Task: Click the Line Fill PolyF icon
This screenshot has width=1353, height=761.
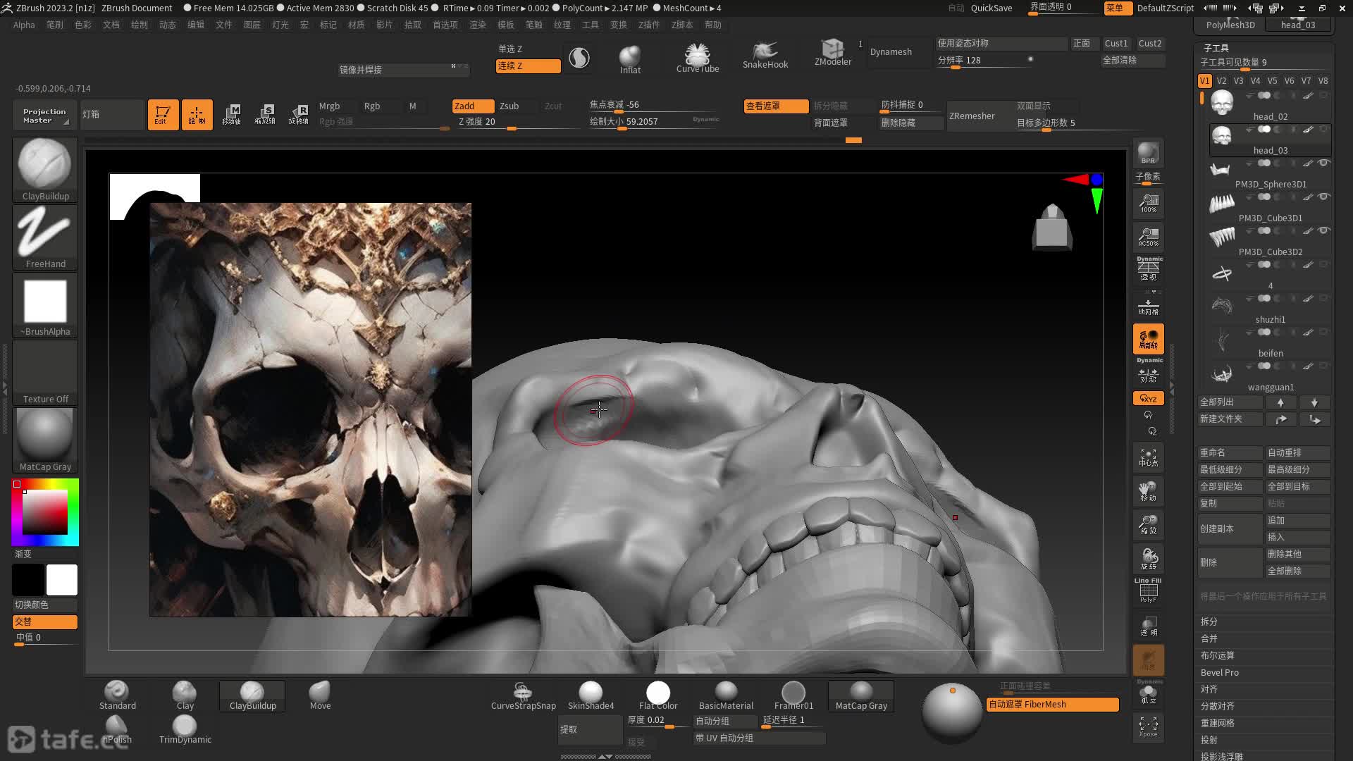Action: click(1148, 590)
